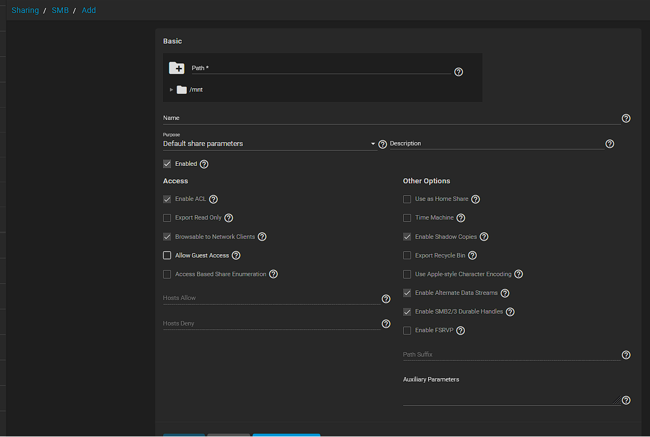Show help for Apple-style Character Encoding
The image size is (650, 437).
click(518, 274)
